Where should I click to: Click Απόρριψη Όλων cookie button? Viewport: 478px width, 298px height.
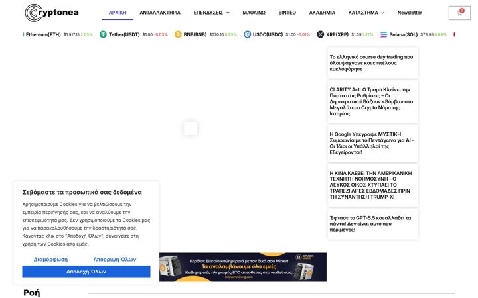point(115,260)
